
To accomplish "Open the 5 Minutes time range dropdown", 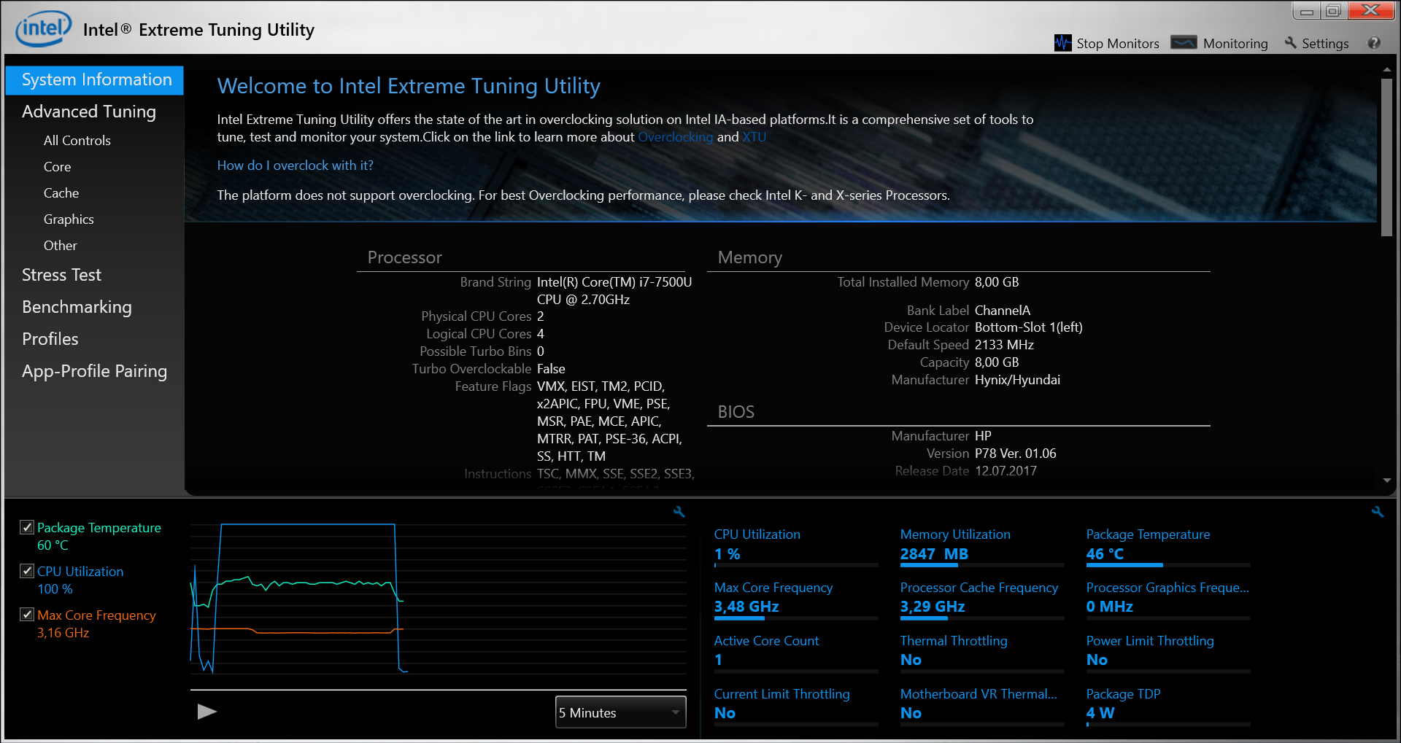I will click(x=620, y=712).
